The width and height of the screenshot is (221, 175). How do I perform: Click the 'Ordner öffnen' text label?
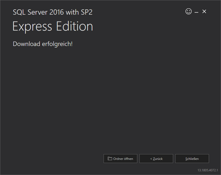[123, 159]
